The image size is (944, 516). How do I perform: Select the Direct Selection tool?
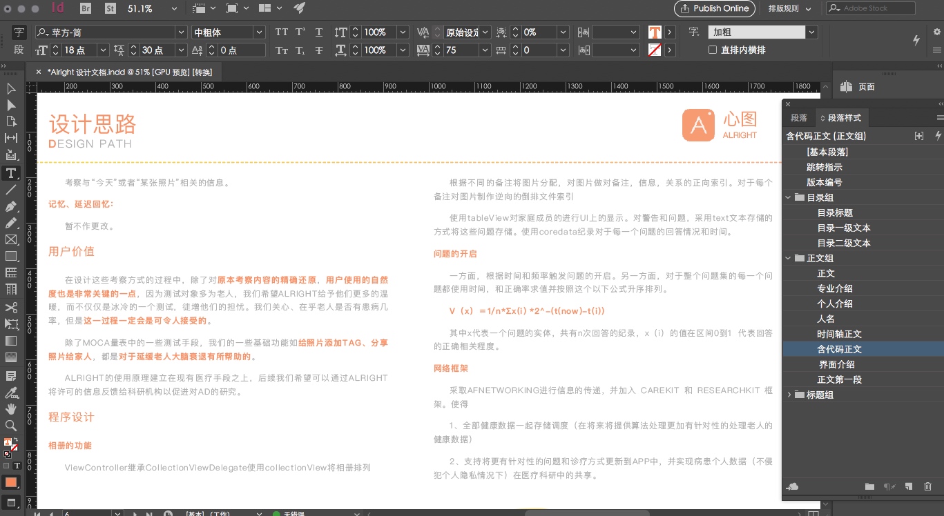[11, 106]
